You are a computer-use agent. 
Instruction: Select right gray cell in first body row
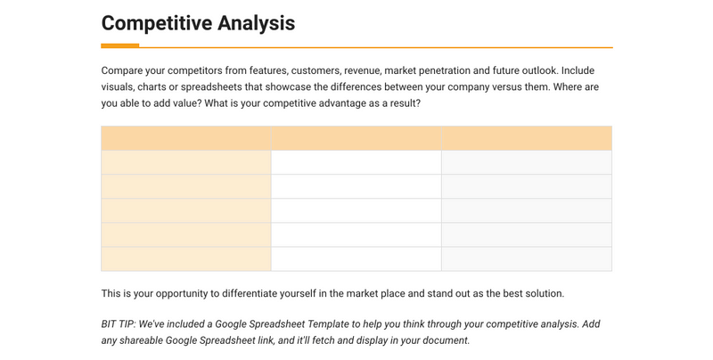[x=526, y=162]
